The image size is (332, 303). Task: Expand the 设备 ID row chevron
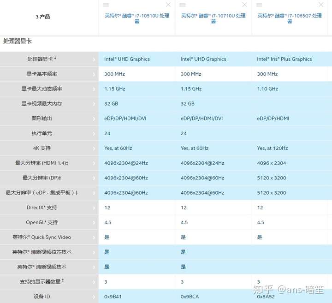click(x=94, y=297)
